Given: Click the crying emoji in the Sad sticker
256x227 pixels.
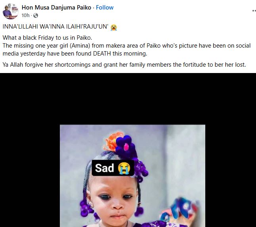Looking at the screenshot, I should pos(123,168).
